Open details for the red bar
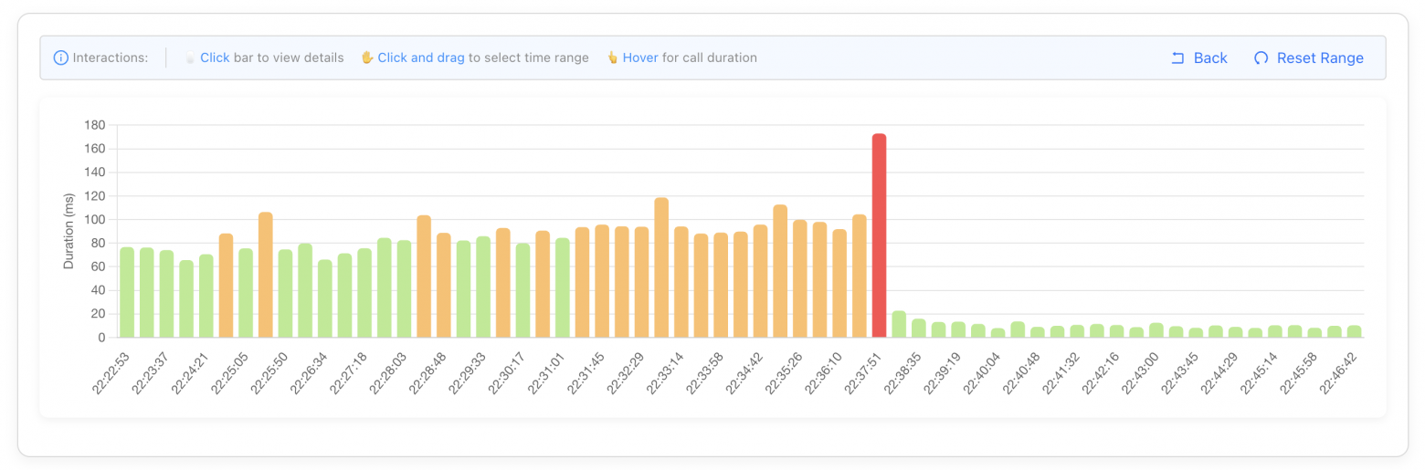The width and height of the screenshot is (1425, 470). coord(879,235)
